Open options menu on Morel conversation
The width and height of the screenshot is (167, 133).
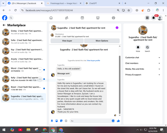40,70
